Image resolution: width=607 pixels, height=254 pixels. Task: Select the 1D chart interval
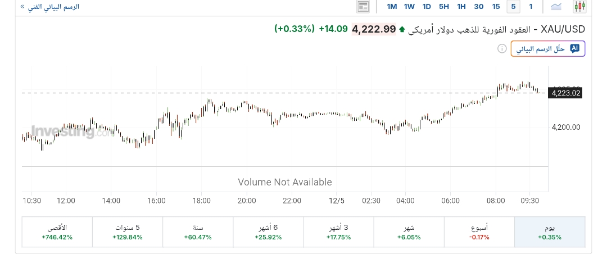coord(427,7)
